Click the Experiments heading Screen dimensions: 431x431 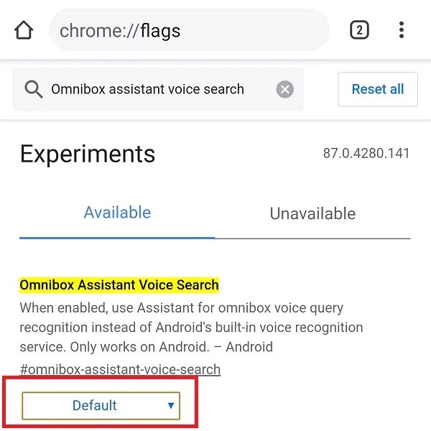[88, 154]
